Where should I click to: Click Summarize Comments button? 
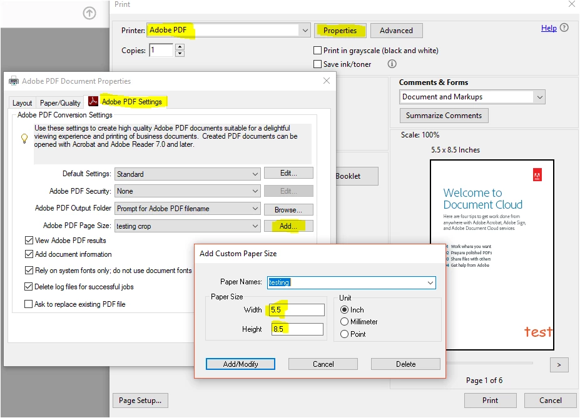444,116
